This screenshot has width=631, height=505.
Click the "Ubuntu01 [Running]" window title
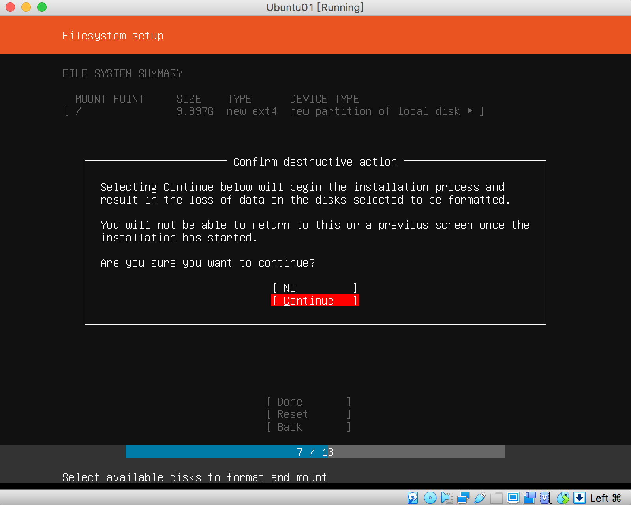click(315, 7)
